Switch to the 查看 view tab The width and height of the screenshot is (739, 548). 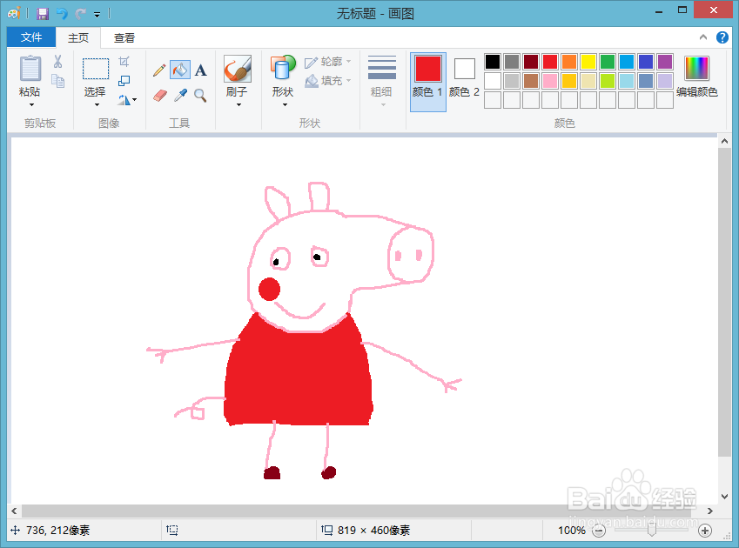point(124,37)
